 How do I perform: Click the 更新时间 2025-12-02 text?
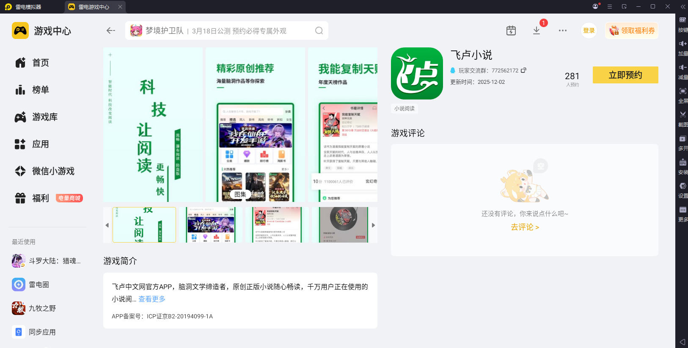click(x=477, y=82)
